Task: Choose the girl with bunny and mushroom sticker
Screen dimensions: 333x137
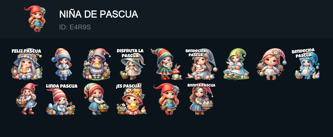Action: [x=166, y=64]
